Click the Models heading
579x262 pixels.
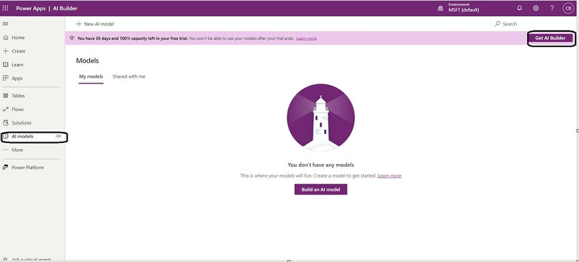tap(87, 61)
